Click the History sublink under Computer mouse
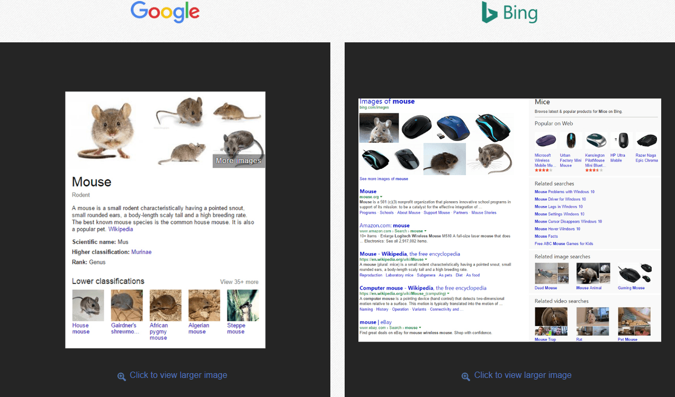This screenshot has height=397, width=675. coord(382,309)
